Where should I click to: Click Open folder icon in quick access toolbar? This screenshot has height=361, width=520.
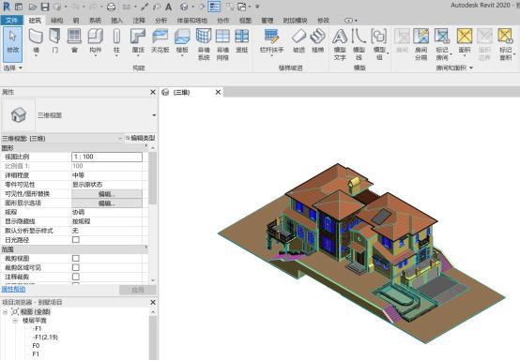(x=33, y=7)
